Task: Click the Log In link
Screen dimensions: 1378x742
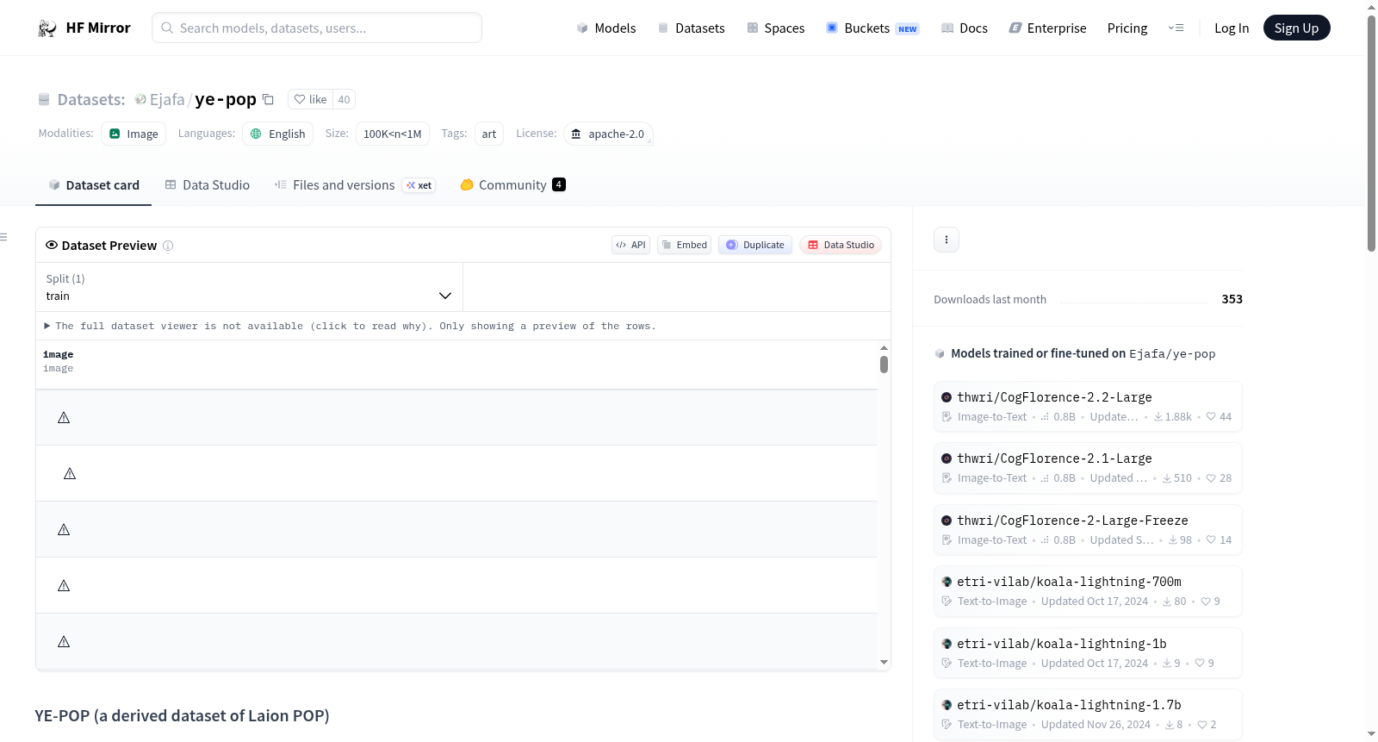Action: pos(1232,28)
